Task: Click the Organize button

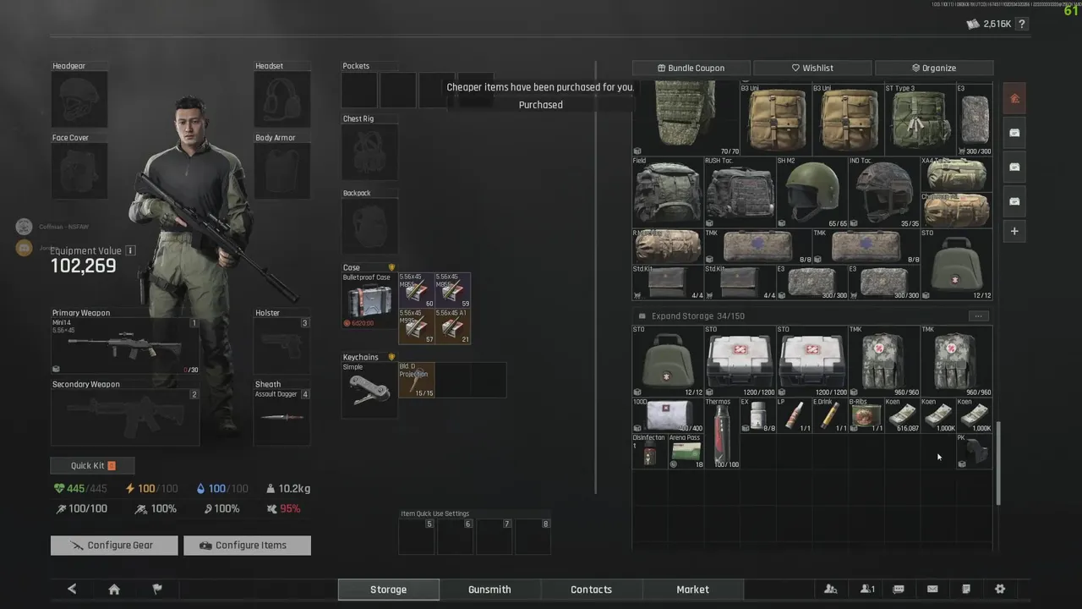Action: (934, 68)
